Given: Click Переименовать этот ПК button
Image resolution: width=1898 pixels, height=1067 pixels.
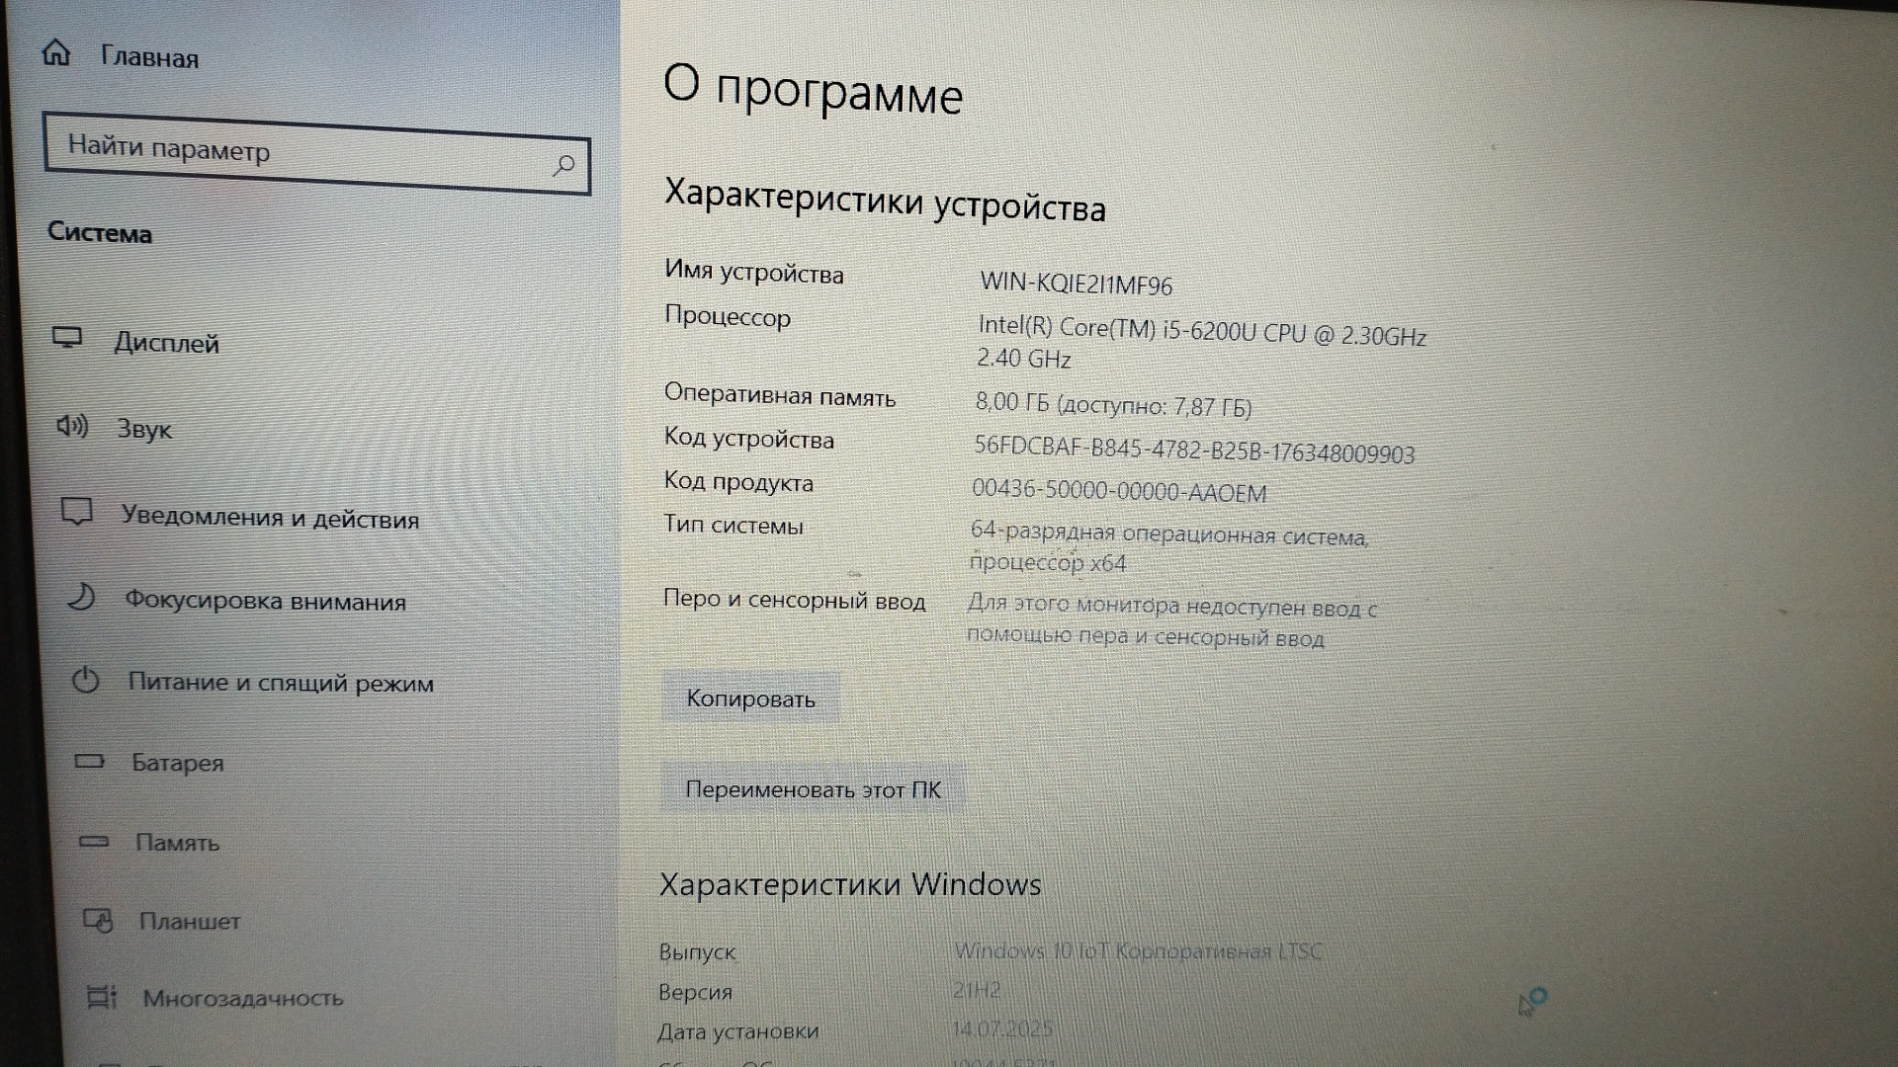Looking at the screenshot, I should click(x=813, y=789).
